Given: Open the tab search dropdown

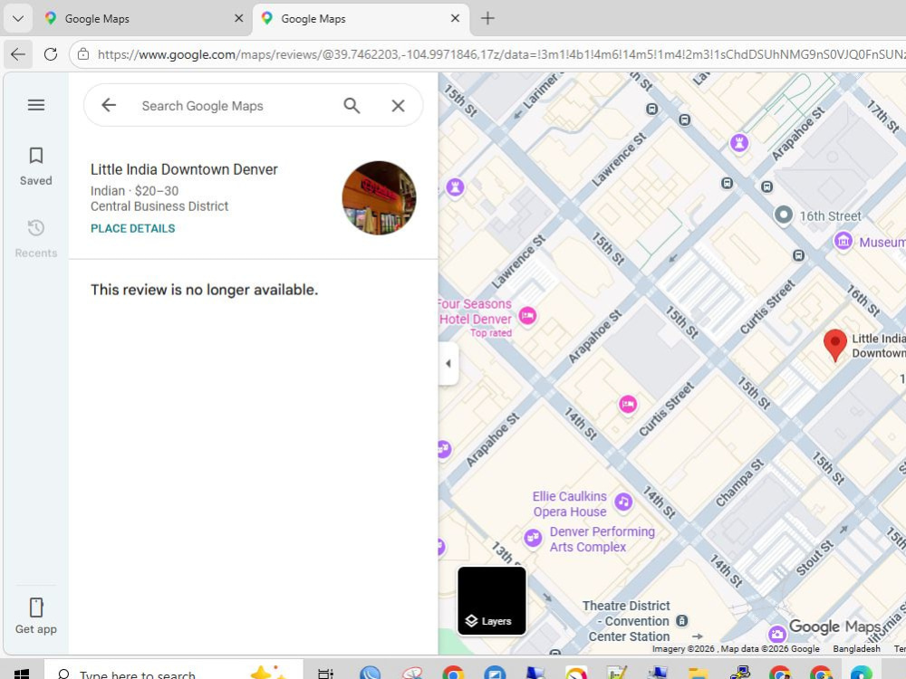Looking at the screenshot, I should click(18, 18).
